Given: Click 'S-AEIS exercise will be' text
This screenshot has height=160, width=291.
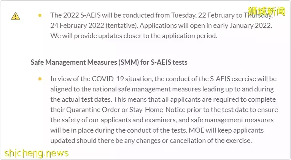Looking at the screenshot, I should coord(243,79).
